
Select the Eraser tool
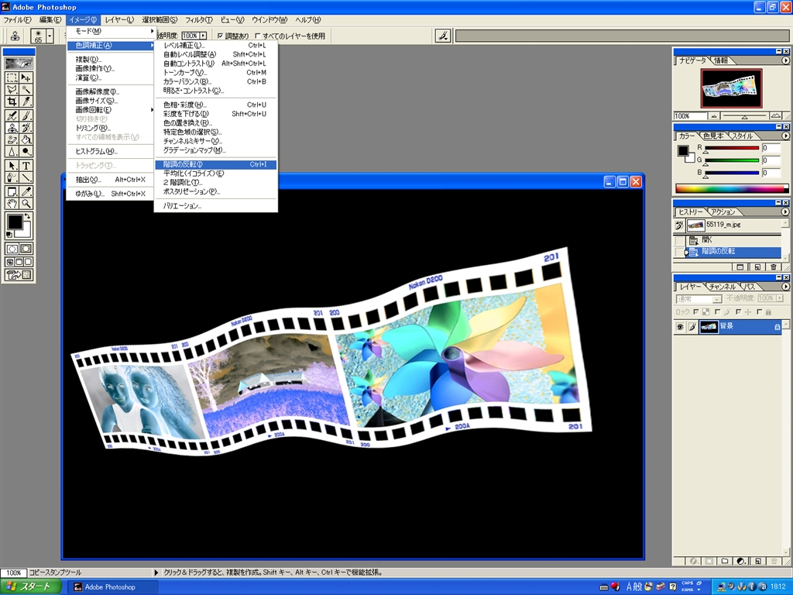point(12,139)
